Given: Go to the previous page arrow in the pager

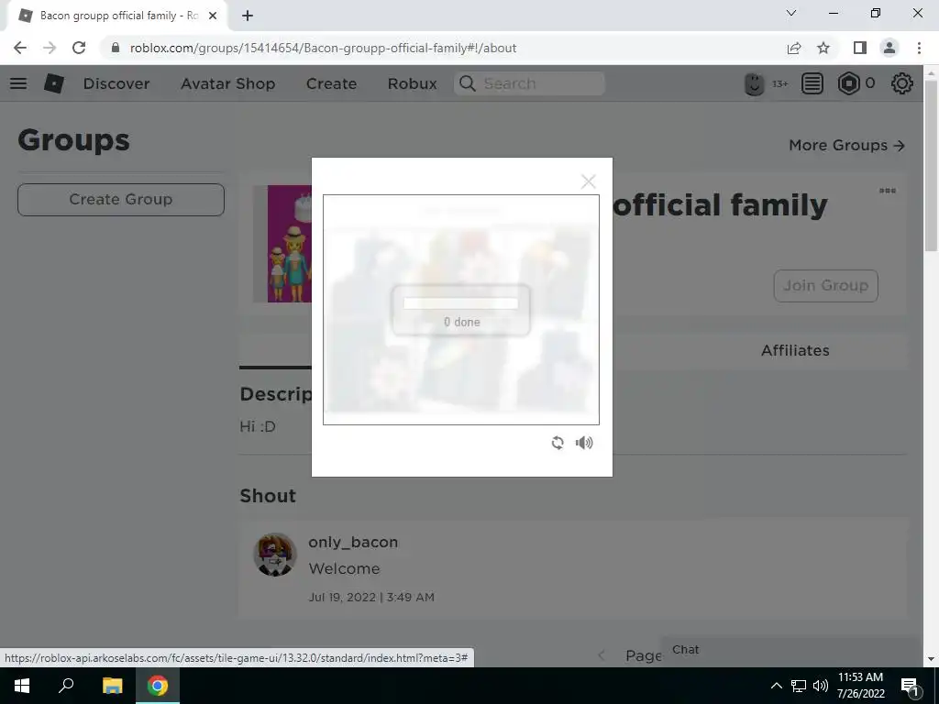Looking at the screenshot, I should coord(602,654).
